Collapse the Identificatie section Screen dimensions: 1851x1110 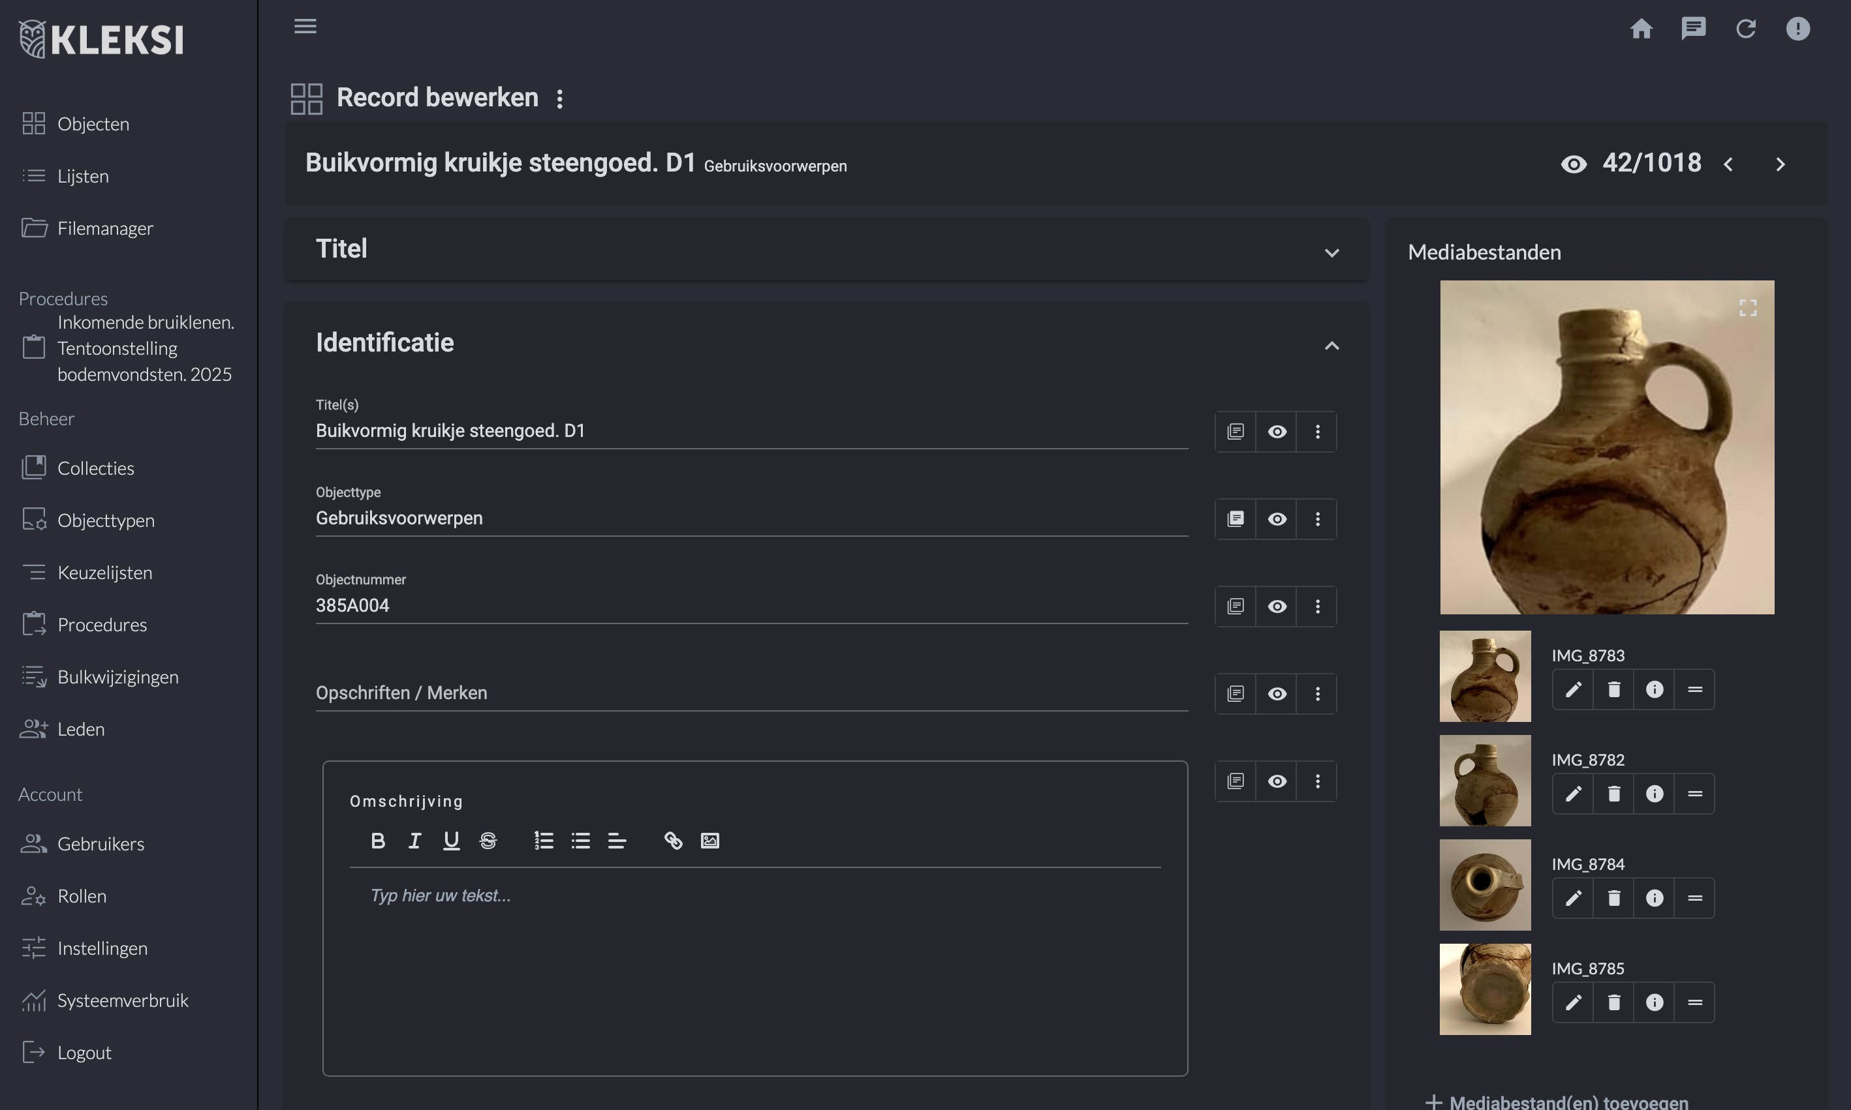click(1331, 346)
